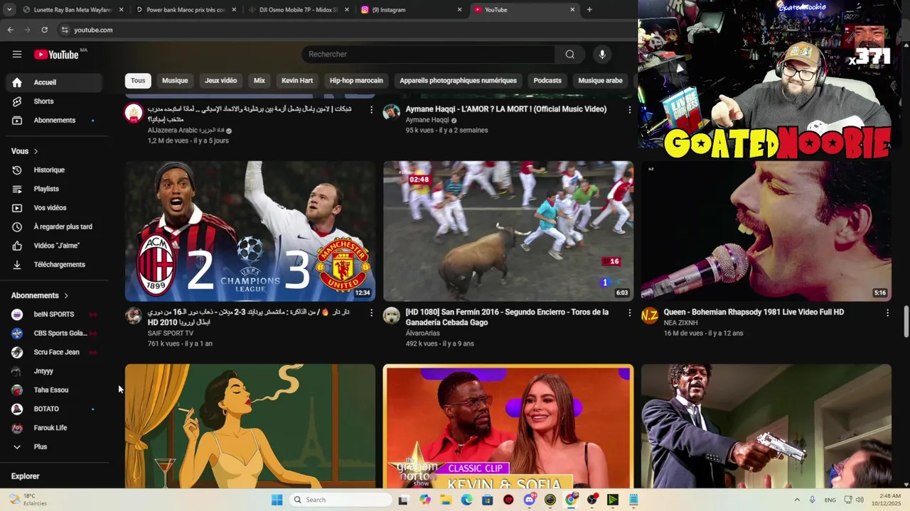Expand the Vous section chevron
Screen dimensions: 910x511
tap(36, 151)
